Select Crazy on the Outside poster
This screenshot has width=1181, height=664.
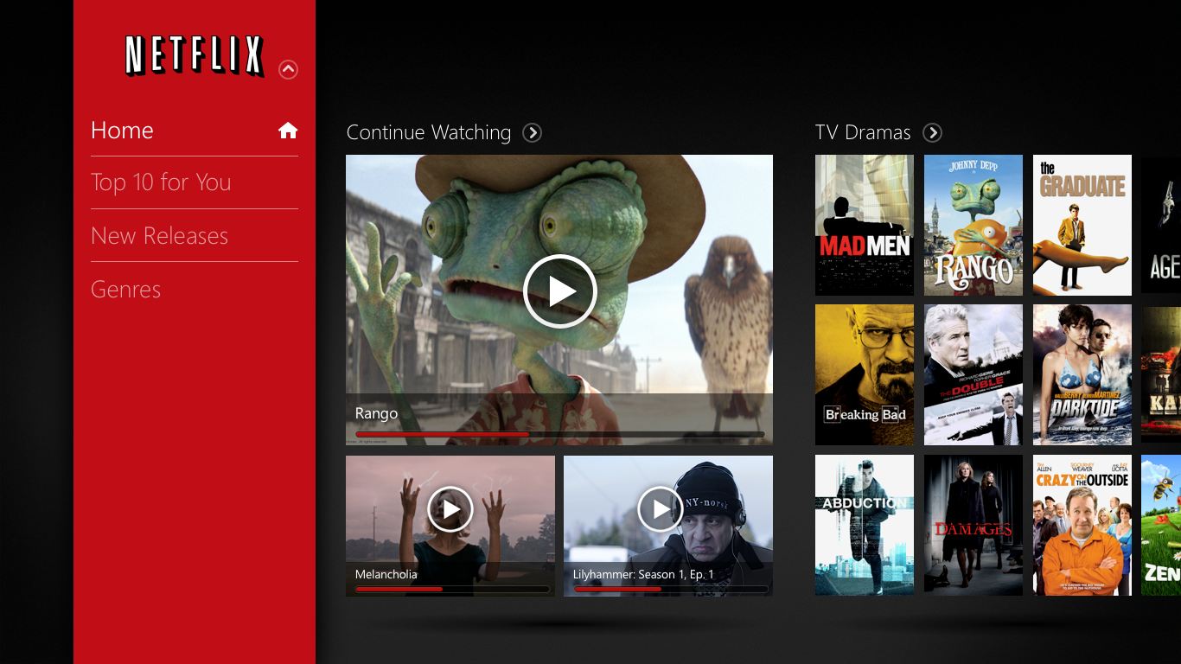(x=1082, y=525)
